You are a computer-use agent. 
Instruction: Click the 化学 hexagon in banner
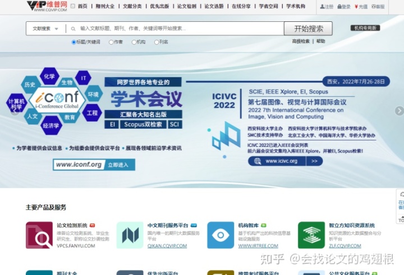pos(49,76)
